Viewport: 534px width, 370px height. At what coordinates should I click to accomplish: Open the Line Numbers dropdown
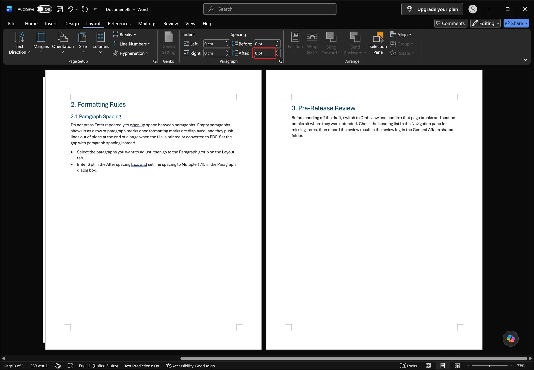(131, 44)
